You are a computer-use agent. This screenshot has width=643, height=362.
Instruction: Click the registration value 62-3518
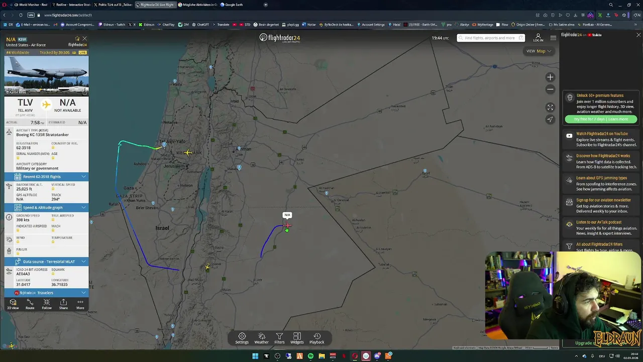pos(23,148)
